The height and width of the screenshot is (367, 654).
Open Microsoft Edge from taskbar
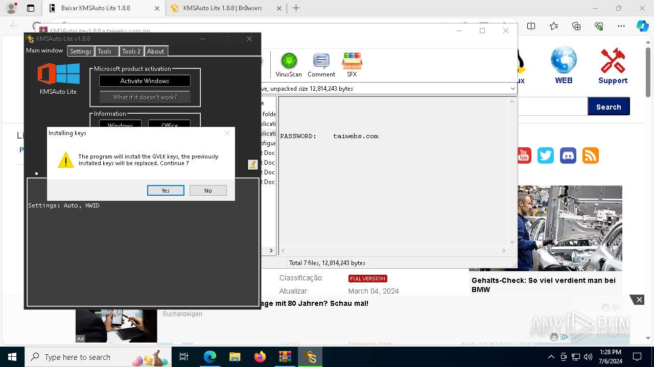click(x=210, y=357)
